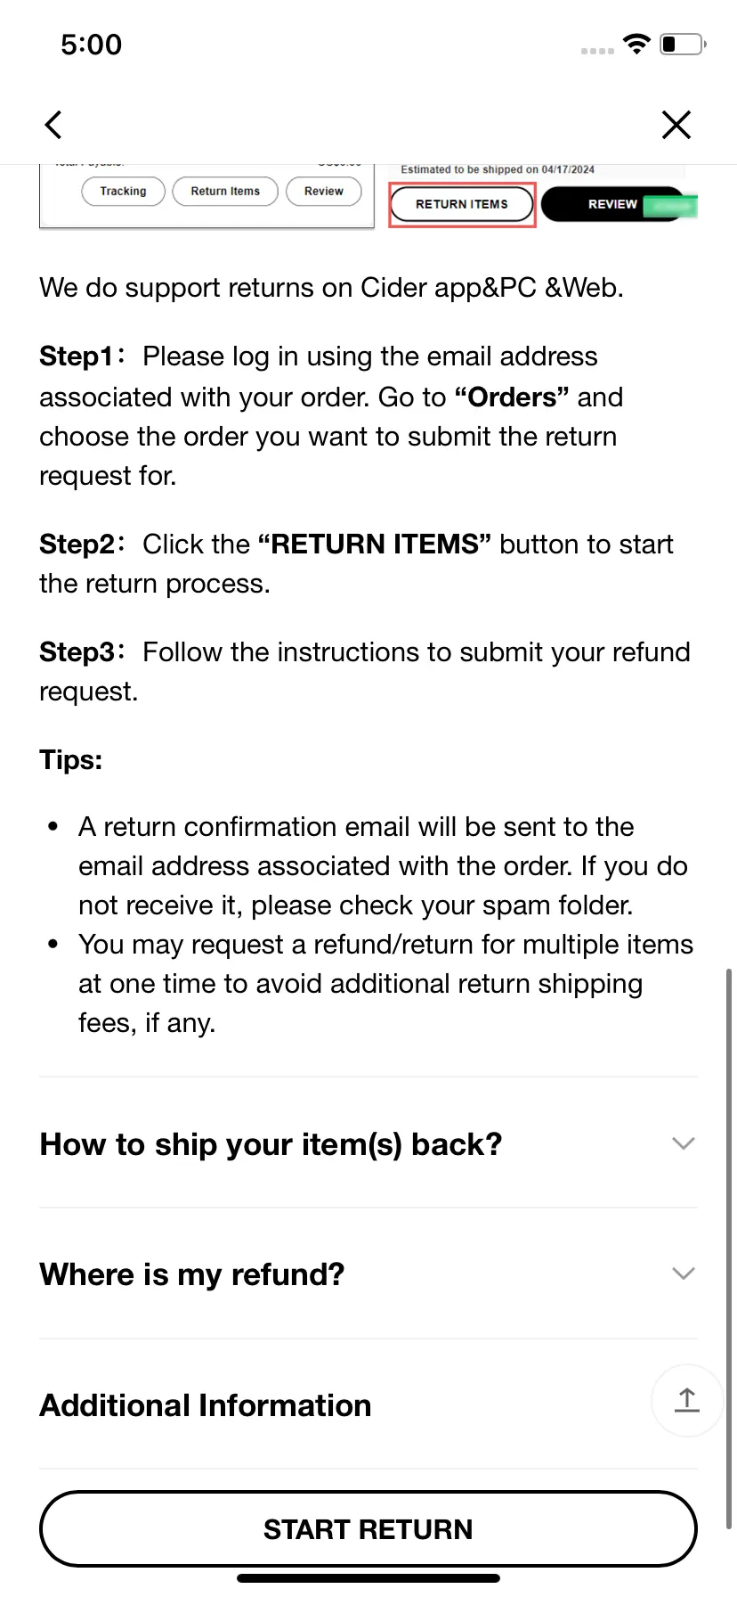Click the Tracking pill in left image

[x=123, y=192]
